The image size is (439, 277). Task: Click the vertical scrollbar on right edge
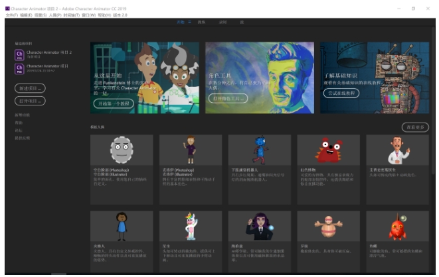point(434,102)
